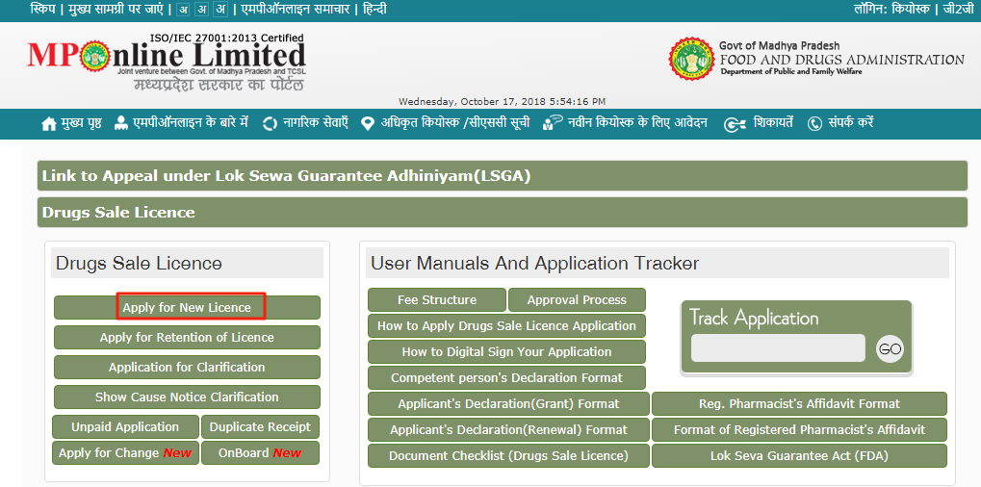Image resolution: width=981 pixels, height=487 pixels.
Task: Open Show Cause Notice Clarification
Action: coord(187,397)
